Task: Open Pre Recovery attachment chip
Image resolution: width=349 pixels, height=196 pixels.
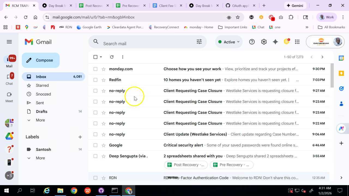Action: click(231, 165)
